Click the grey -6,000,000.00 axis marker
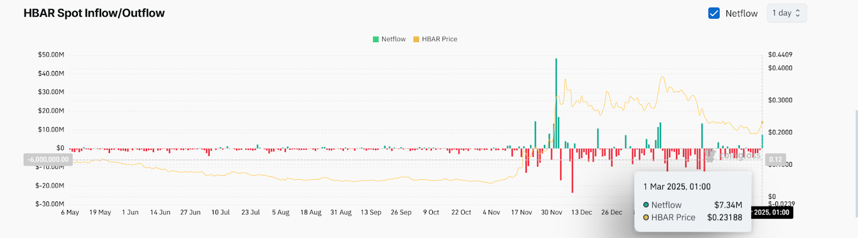 pos(48,159)
